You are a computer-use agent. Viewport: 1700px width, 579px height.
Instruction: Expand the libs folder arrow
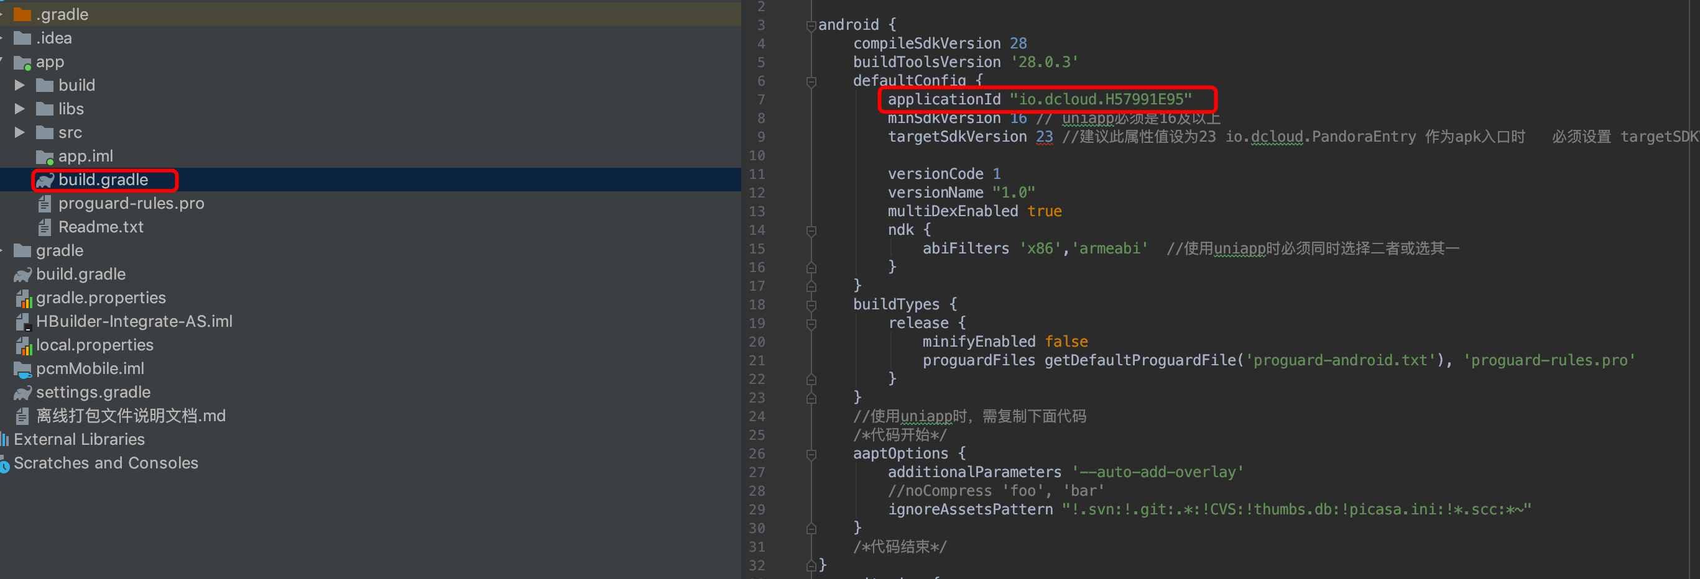pyautogui.click(x=20, y=109)
